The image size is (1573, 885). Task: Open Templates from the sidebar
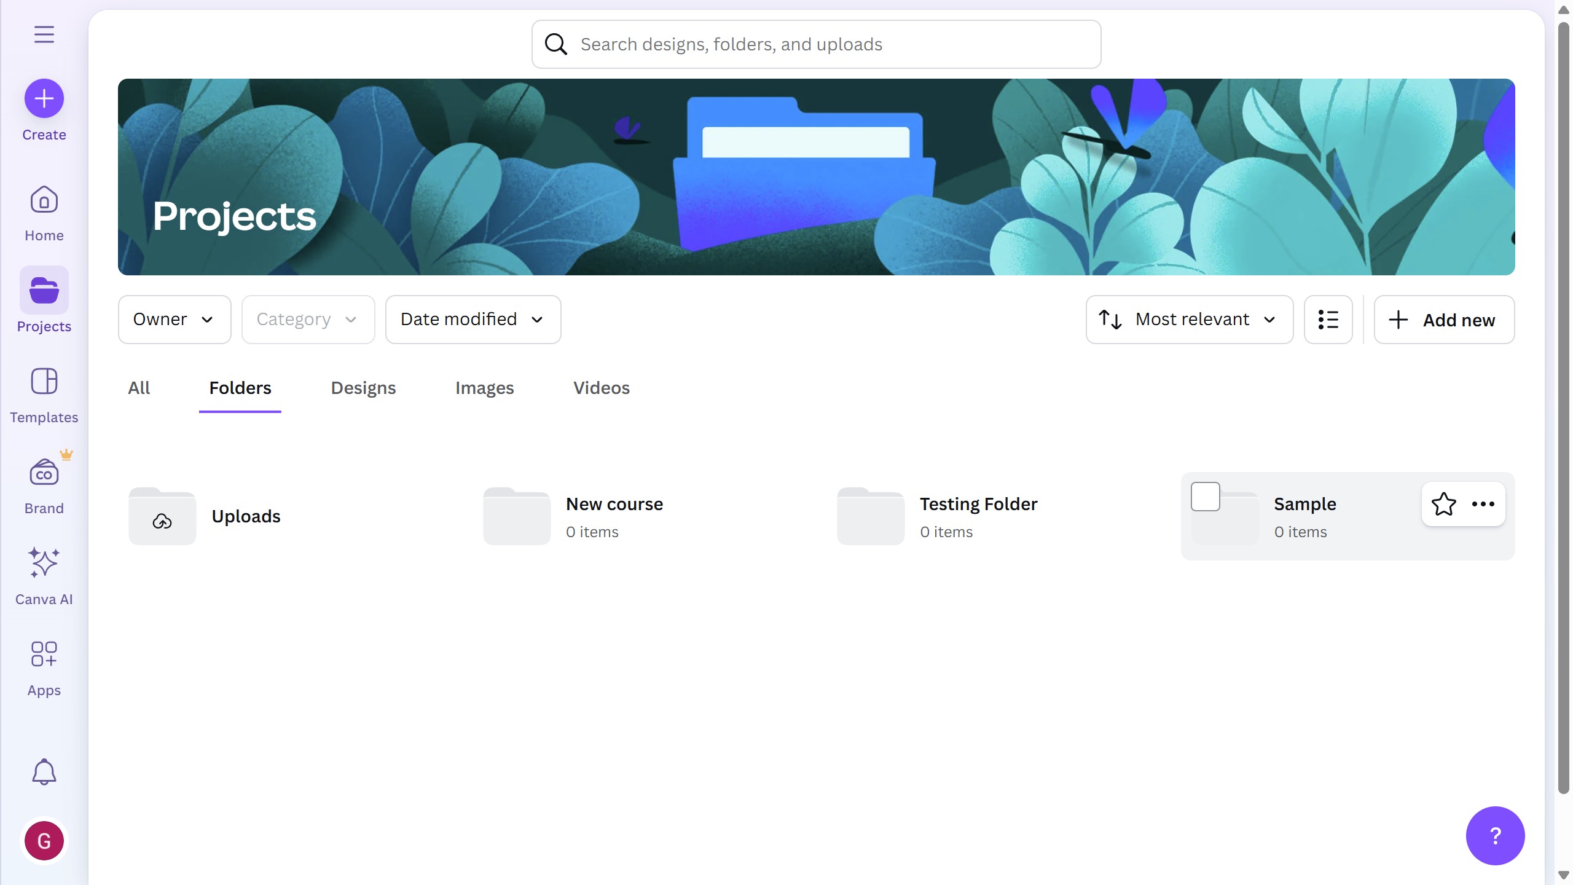coord(44,395)
